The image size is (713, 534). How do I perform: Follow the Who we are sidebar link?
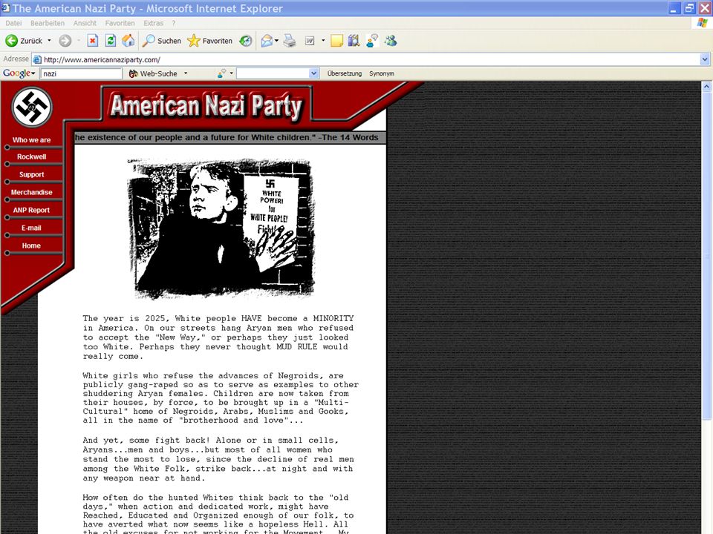pos(31,140)
